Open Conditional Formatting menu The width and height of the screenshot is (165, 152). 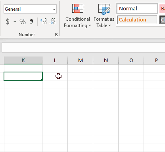78,16
